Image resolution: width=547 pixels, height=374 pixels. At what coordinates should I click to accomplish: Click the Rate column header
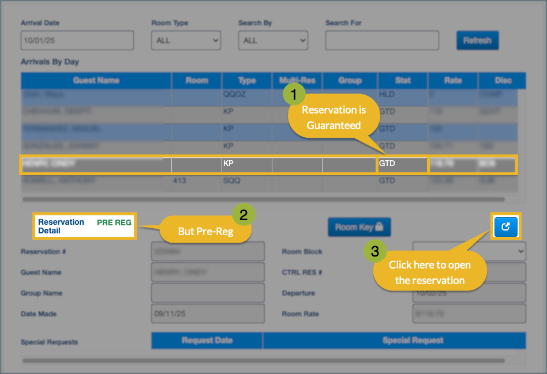pos(452,81)
